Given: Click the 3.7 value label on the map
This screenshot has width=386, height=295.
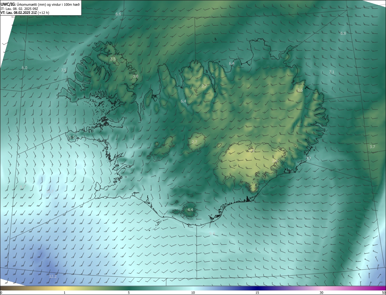Looking at the screenshot, I should [x=372, y=147].
